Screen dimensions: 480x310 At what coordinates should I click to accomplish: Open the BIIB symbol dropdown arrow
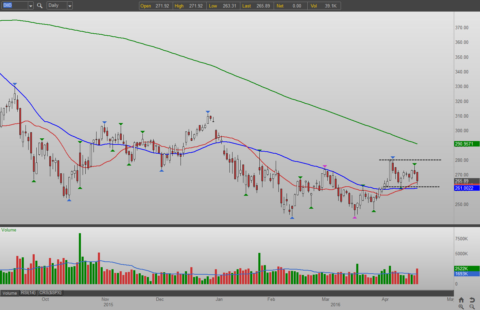tap(31, 6)
